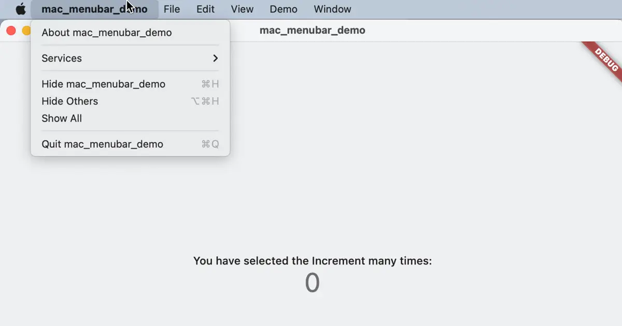
Task: Choose Hide Others from the menu
Action: (70, 101)
